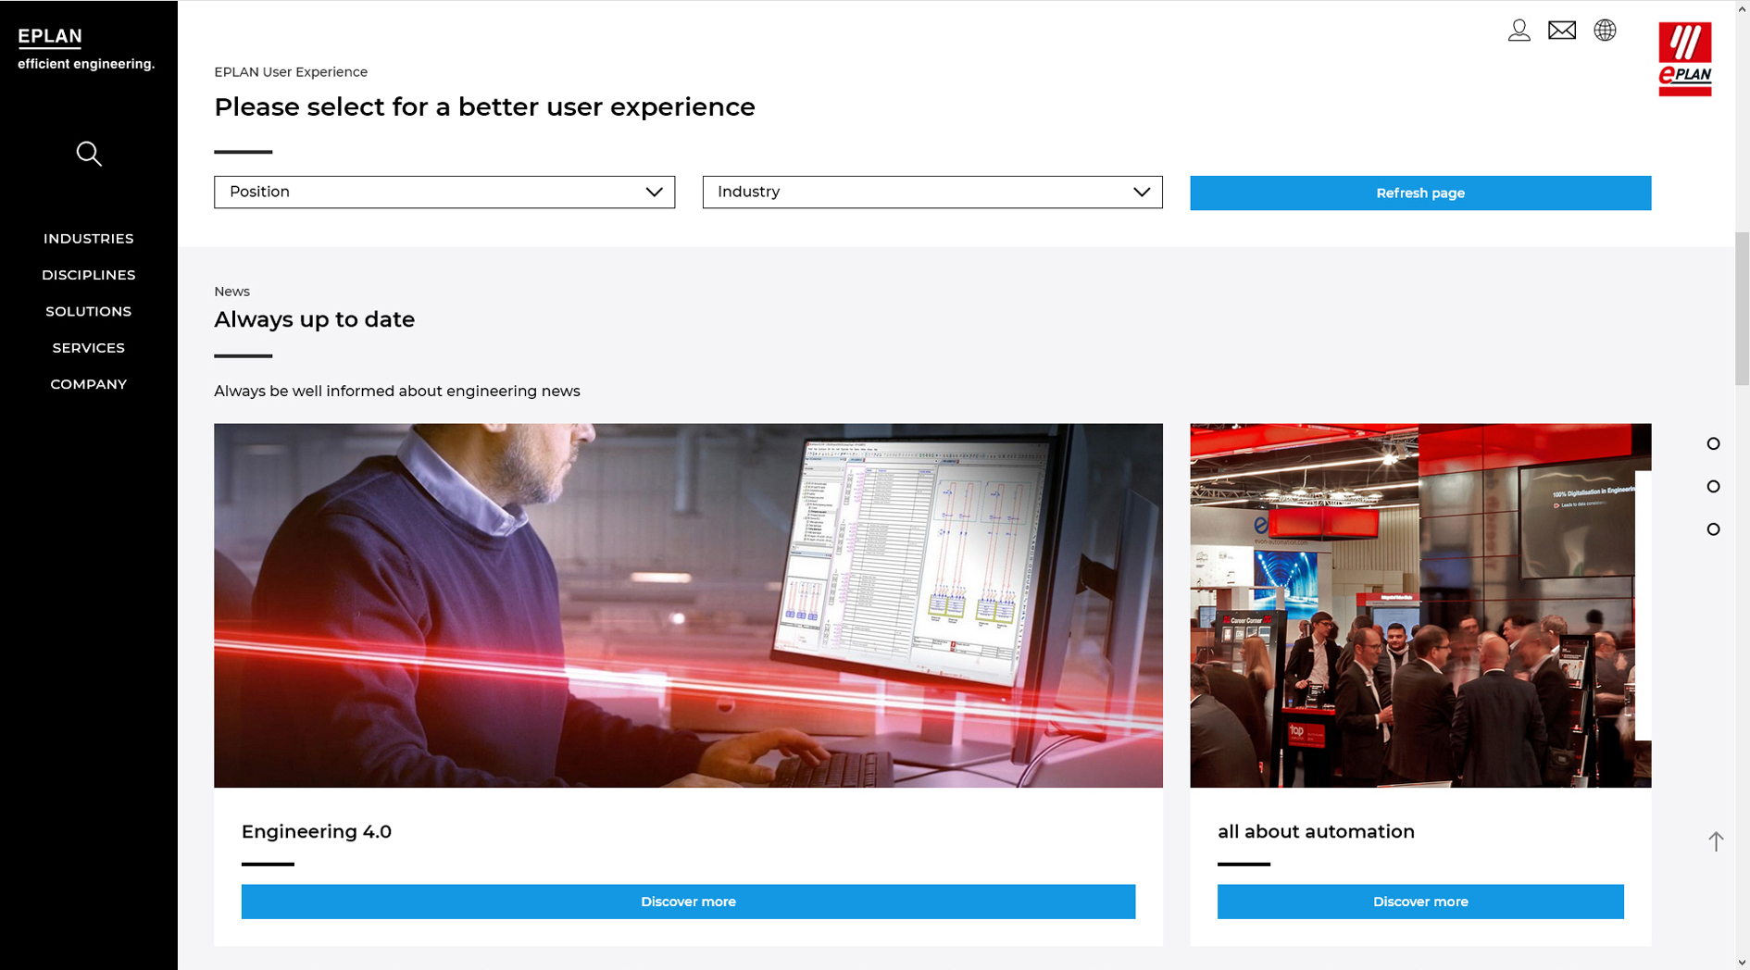Click the red EPLAN logo

(1684, 59)
